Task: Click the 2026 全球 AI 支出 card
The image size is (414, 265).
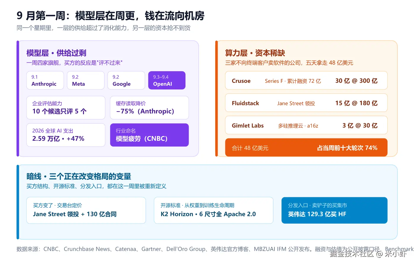Action: tap(66, 135)
